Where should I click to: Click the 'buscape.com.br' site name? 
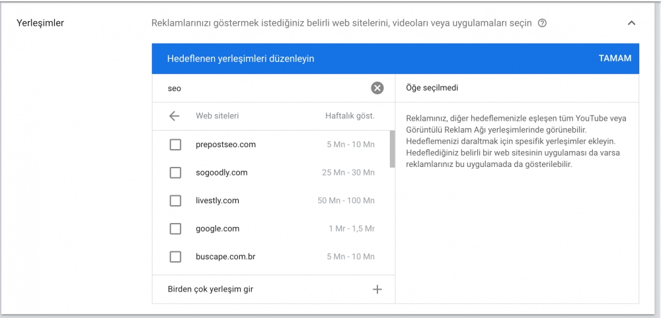point(225,257)
